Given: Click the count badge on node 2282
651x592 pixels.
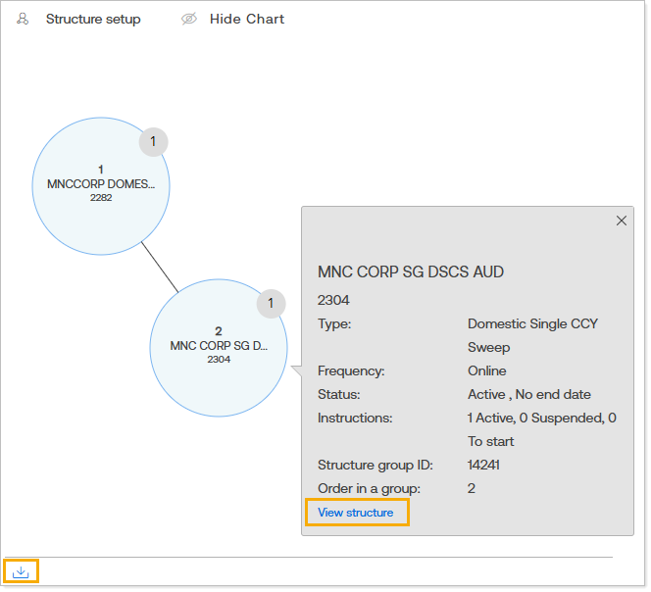Looking at the screenshot, I should point(153,141).
